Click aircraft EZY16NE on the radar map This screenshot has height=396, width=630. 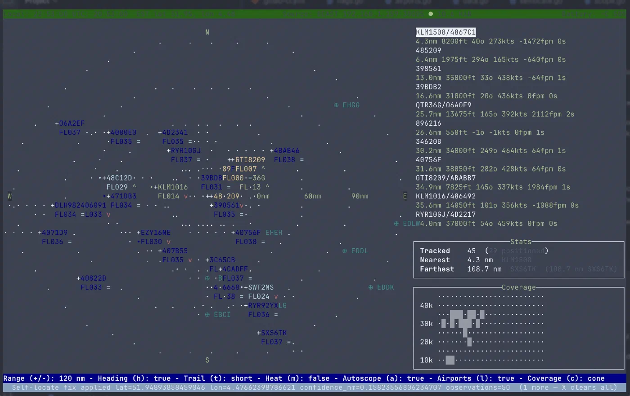click(153, 233)
